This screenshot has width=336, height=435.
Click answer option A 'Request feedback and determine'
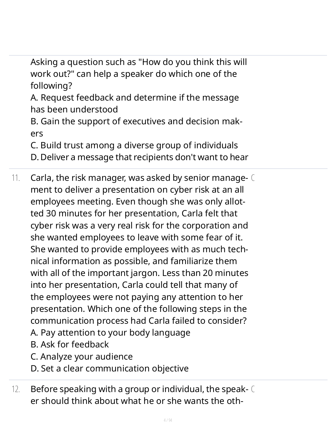134,98
